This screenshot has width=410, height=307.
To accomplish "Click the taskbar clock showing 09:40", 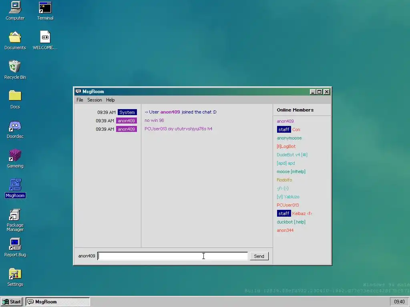I will (x=399, y=302).
